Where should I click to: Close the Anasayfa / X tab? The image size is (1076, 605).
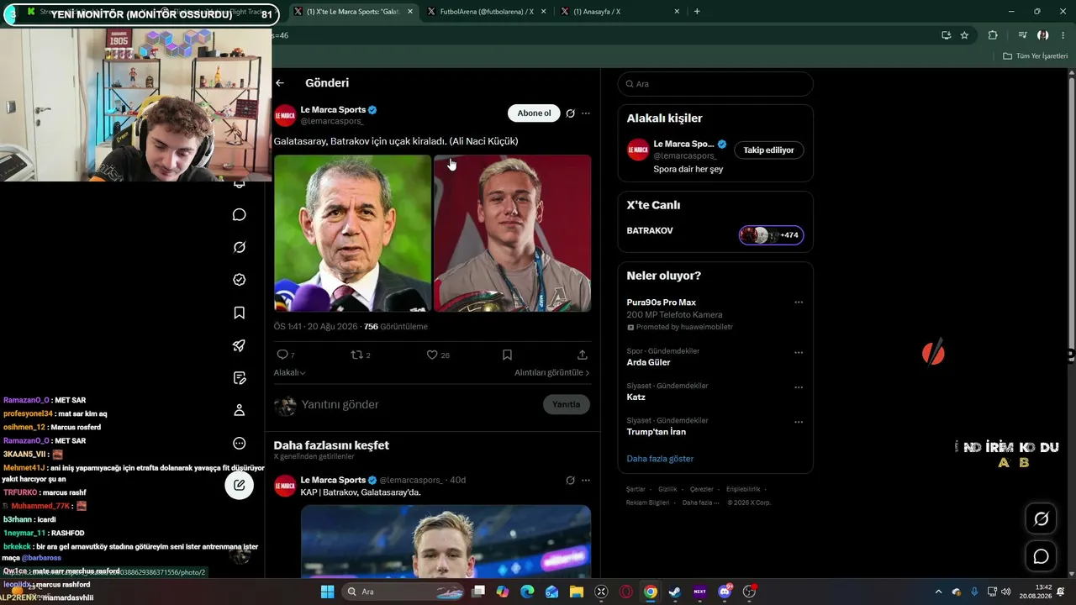point(677,12)
